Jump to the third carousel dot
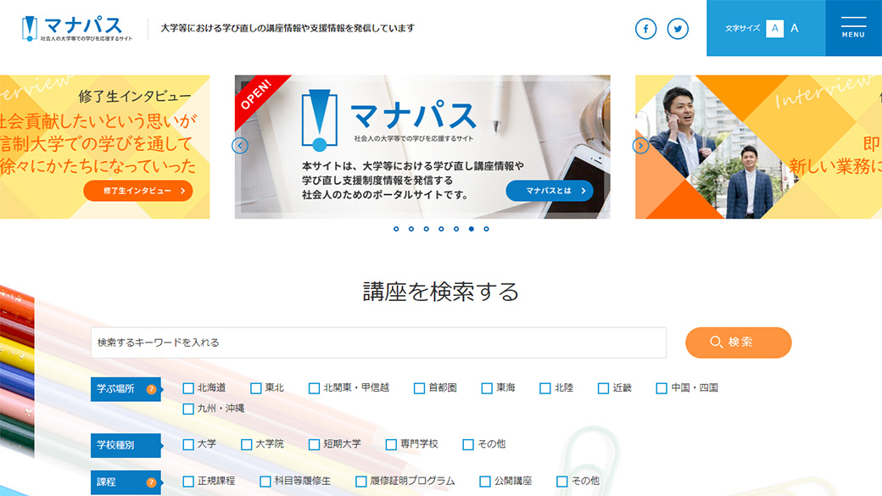The height and width of the screenshot is (496, 882). [427, 229]
